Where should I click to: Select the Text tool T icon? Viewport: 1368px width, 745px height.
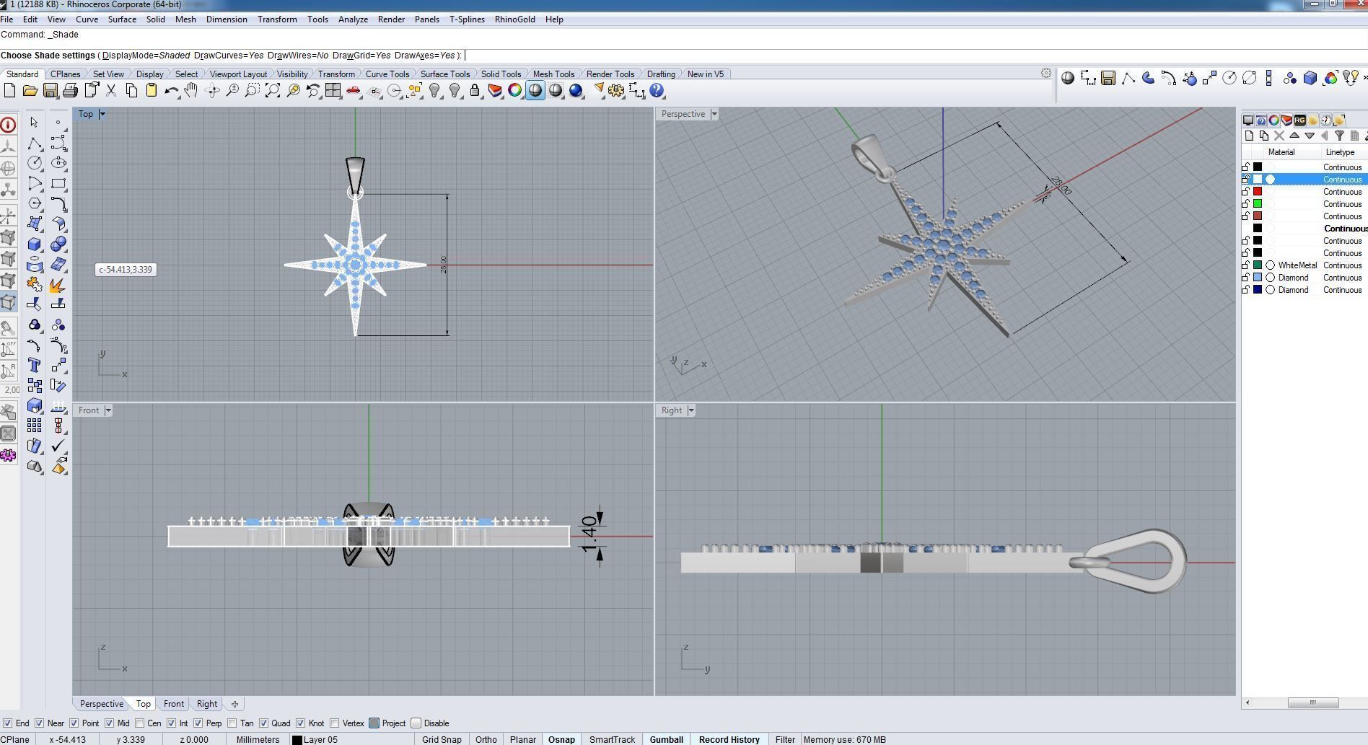(x=34, y=365)
